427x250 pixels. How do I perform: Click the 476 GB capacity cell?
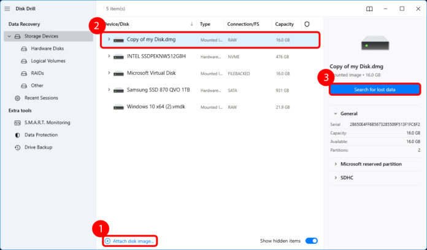282,57
